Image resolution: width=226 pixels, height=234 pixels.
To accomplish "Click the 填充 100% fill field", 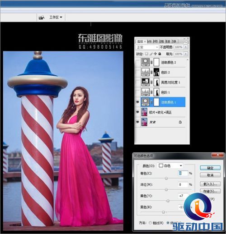I will tap(179, 54).
